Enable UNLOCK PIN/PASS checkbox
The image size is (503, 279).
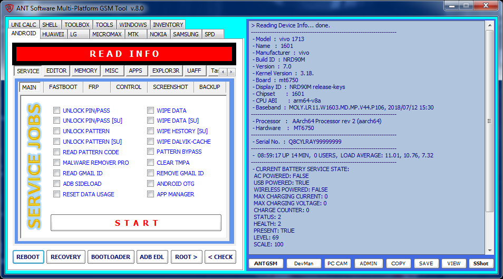coord(57,111)
